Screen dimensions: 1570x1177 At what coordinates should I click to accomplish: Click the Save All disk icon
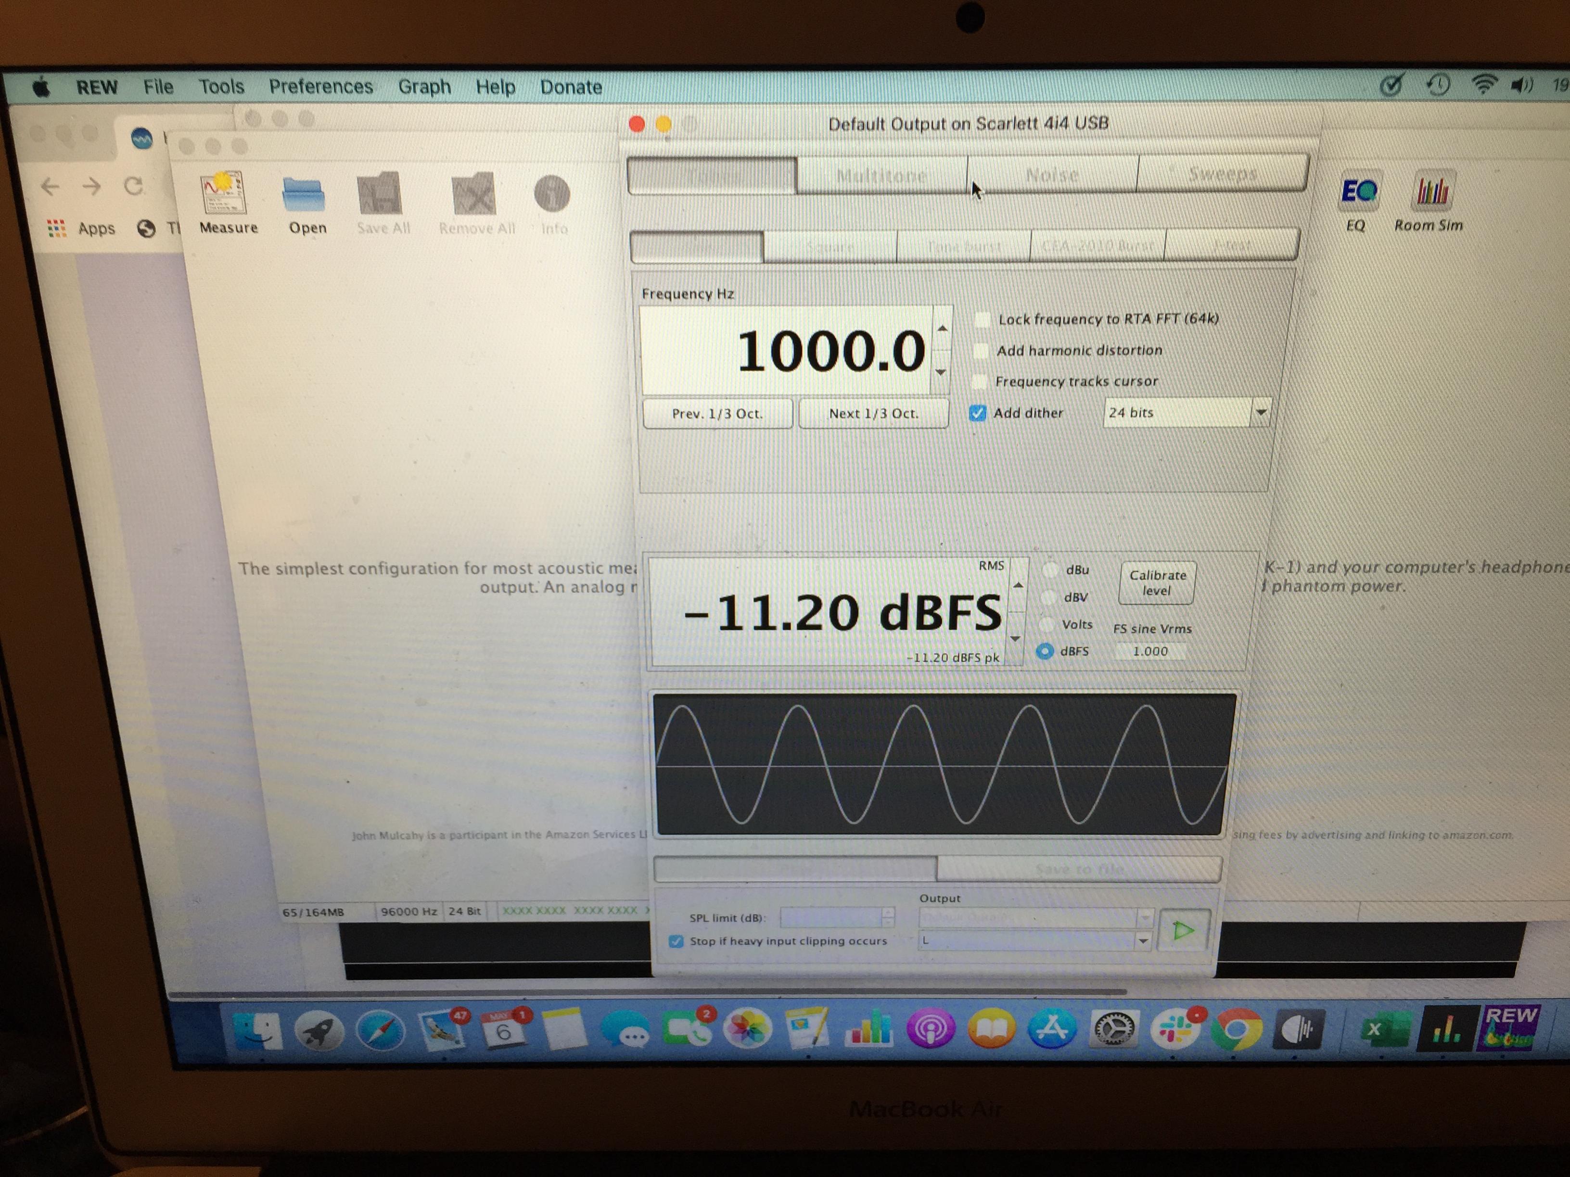click(x=380, y=194)
